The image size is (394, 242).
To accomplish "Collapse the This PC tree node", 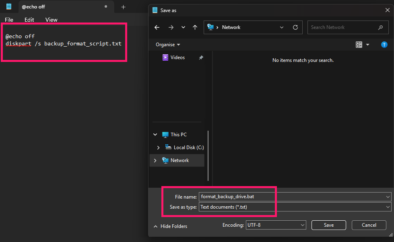I will click(x=155, y=135).
